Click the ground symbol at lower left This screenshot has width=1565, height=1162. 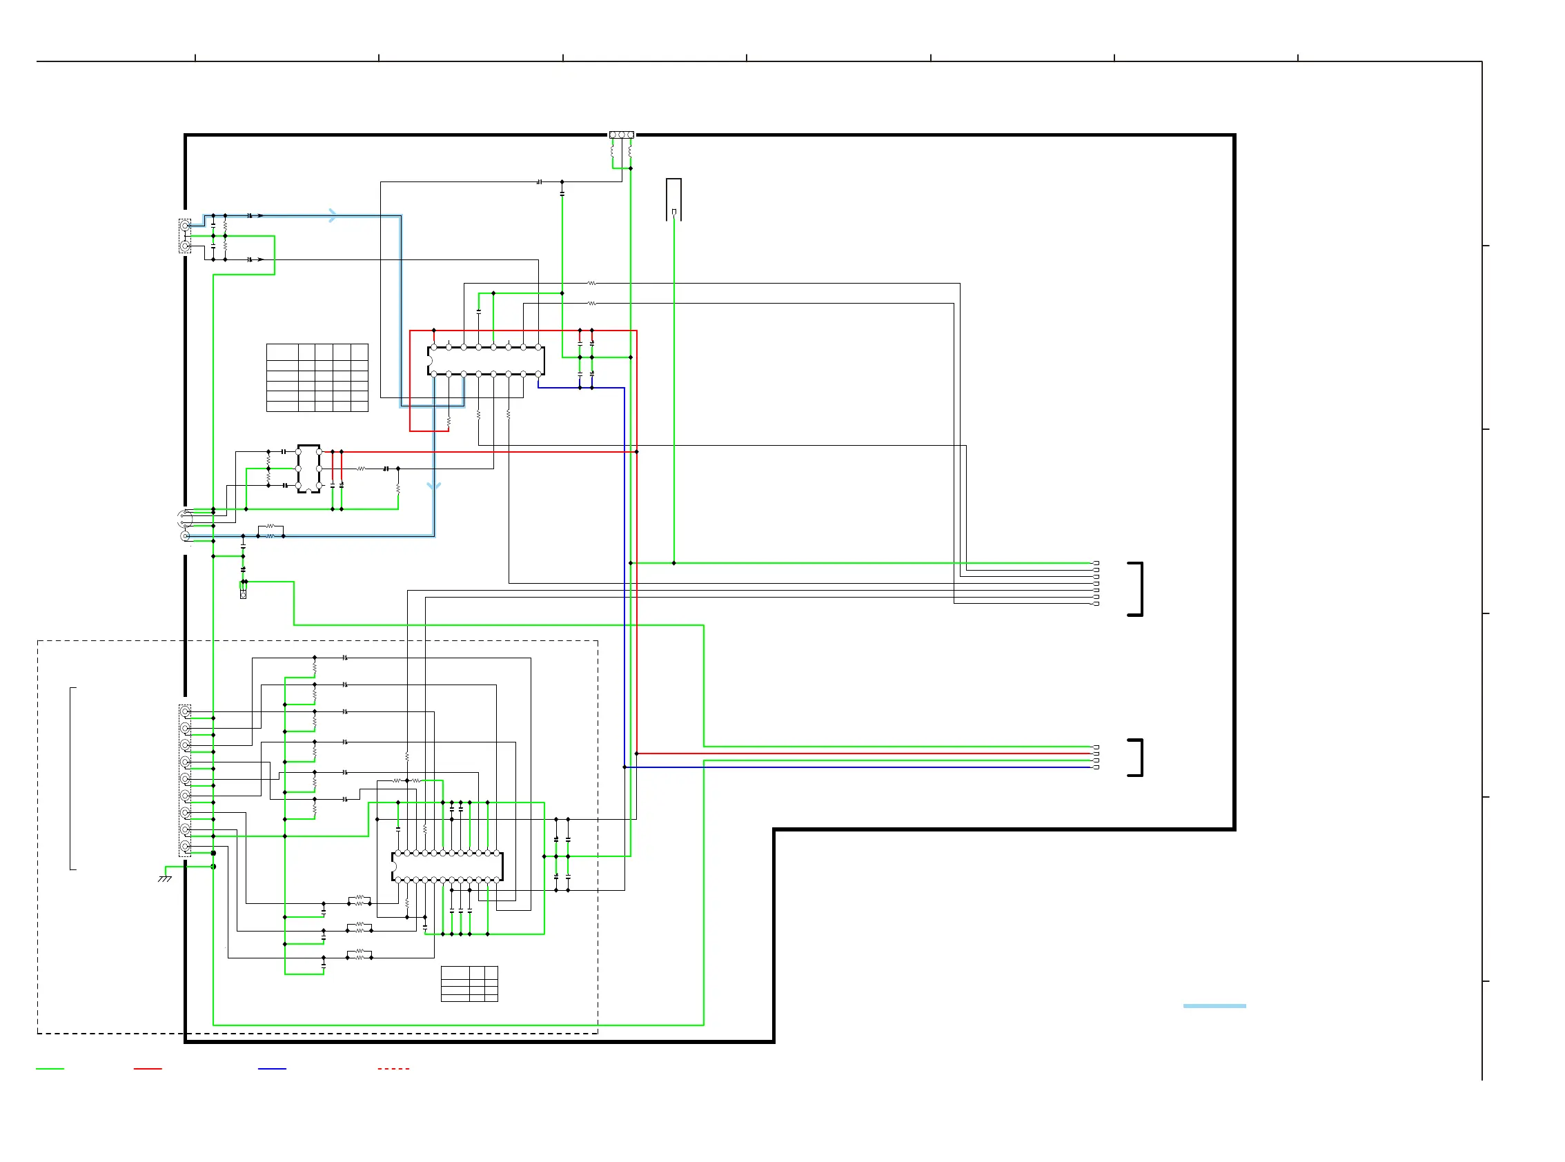pos(165,878)
